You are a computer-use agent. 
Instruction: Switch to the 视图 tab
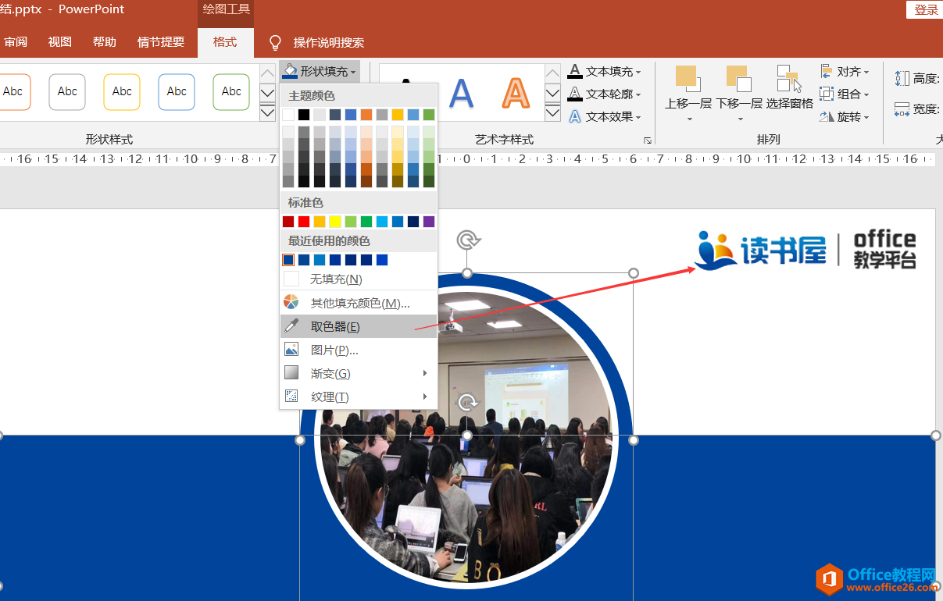pos(59,42)
